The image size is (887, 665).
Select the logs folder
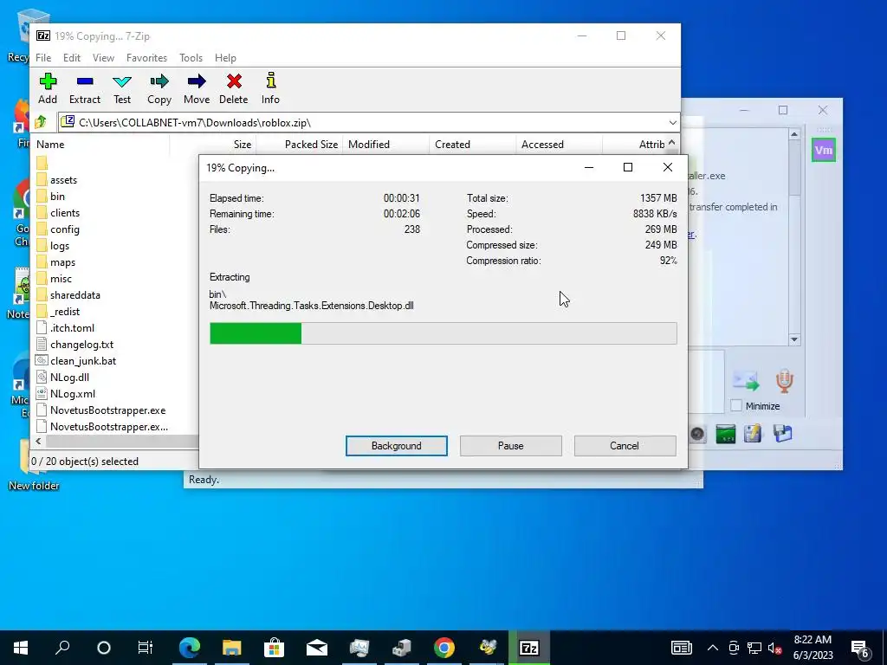[60, 245]
